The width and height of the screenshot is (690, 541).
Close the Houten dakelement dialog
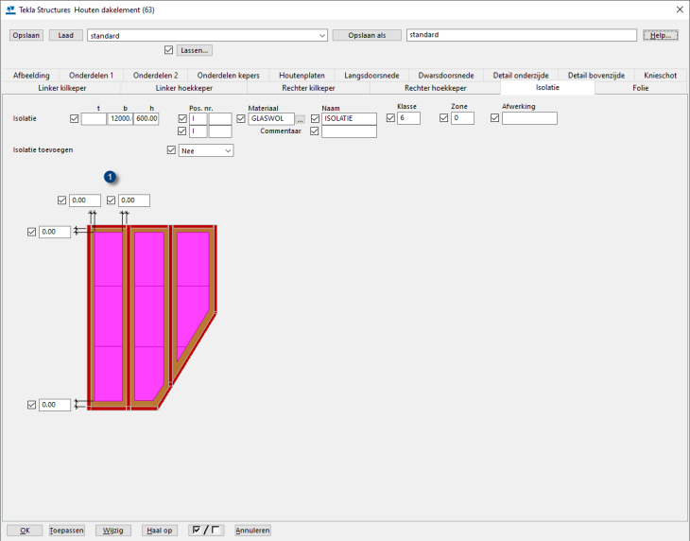(679, 9)
